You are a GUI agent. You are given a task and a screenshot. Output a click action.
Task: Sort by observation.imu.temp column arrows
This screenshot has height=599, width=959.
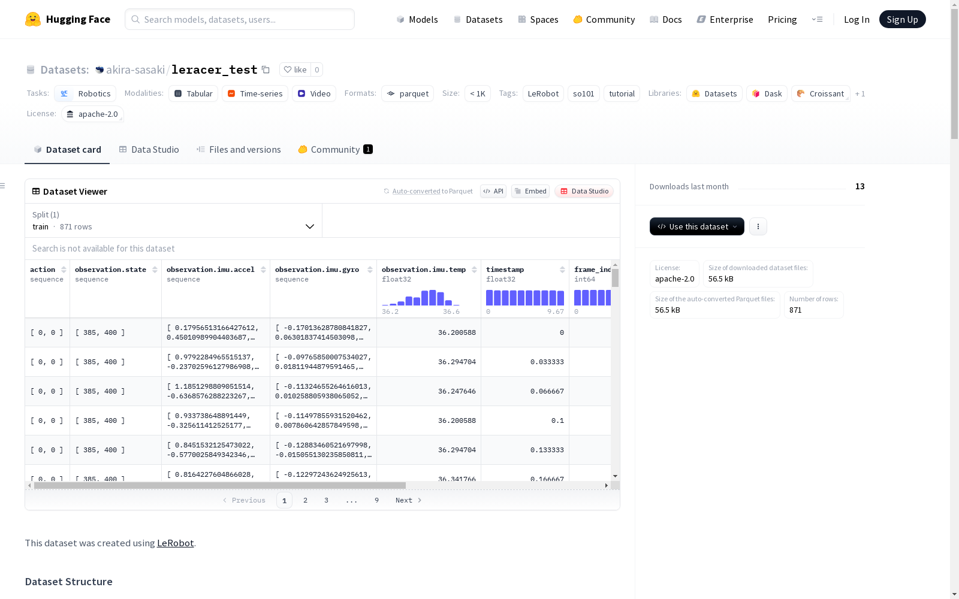(474, 270)
